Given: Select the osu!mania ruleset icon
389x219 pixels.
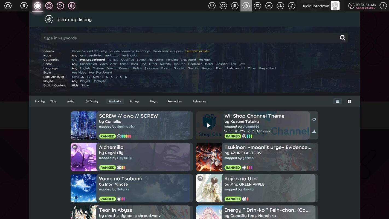Looking at the screenshot, I should [x=72, y=6].
